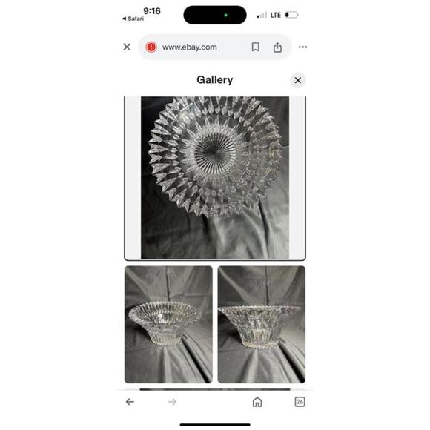Screen dimensions: 430x430
Task: Open the three-dot more options menu
Action: coord(302,47)
